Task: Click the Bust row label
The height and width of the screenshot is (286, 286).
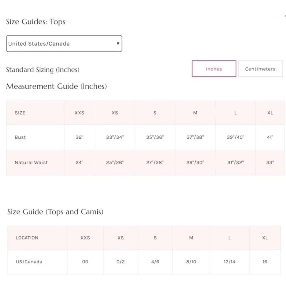Action: 20,137
